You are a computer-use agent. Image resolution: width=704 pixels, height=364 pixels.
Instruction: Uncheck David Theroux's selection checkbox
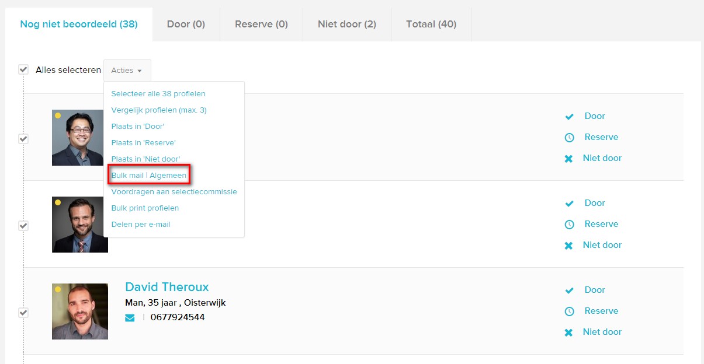coord(23,313)
